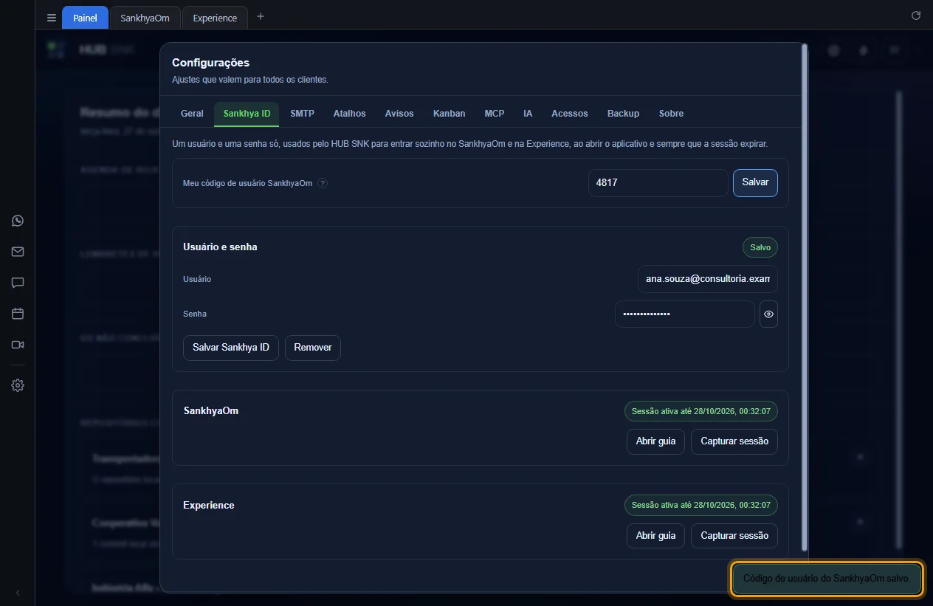Add a new tab with plus icon
The width and height of the screenshot is (933, 606).
click(260, 16)
